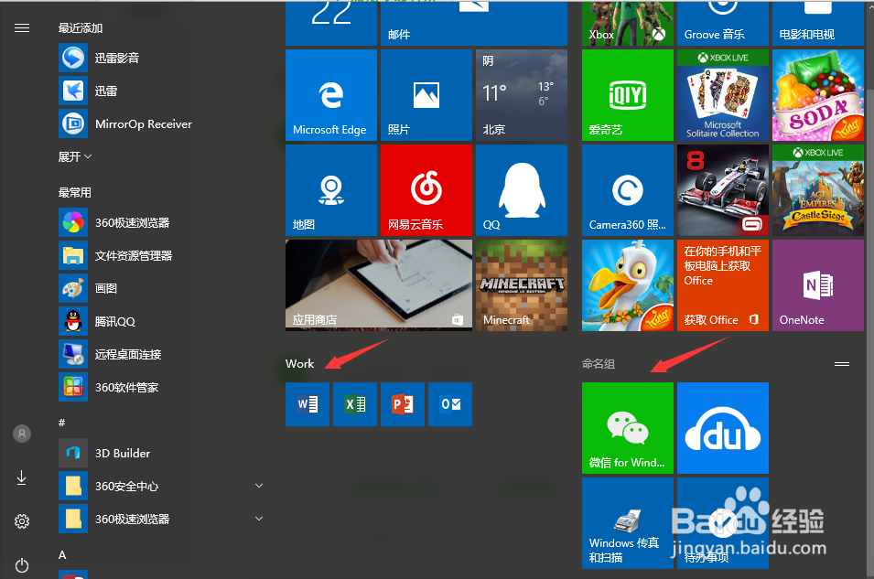Open the 北京 weather tile

522,95
